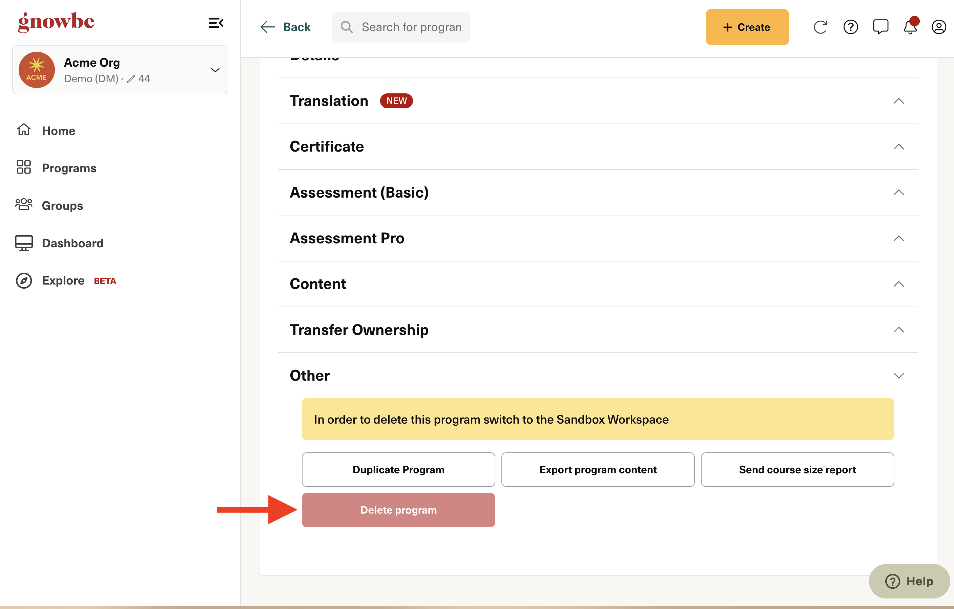Click the Duplicate Program button
The width and height of the screenshot is (954, 609).
398,470
